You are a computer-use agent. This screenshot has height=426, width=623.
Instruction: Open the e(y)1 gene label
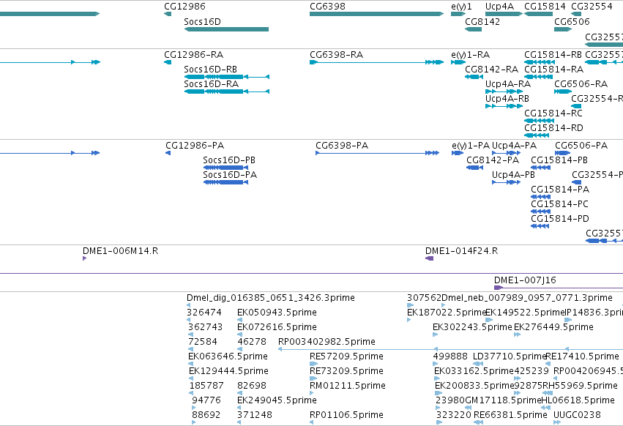pyautogui.click(x=461, y=7)
